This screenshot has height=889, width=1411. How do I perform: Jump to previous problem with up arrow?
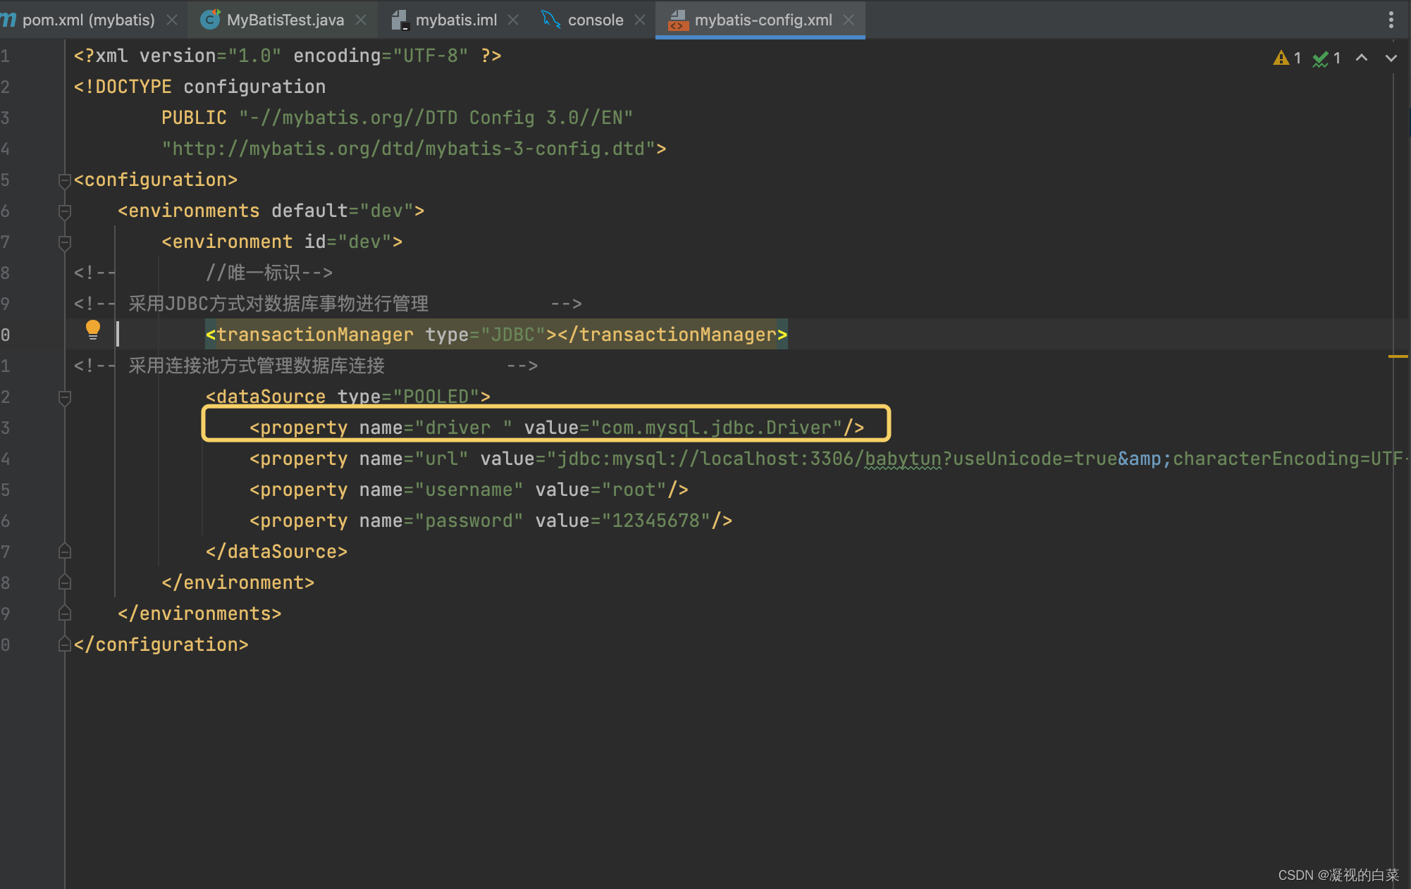tap(1362, 58)
